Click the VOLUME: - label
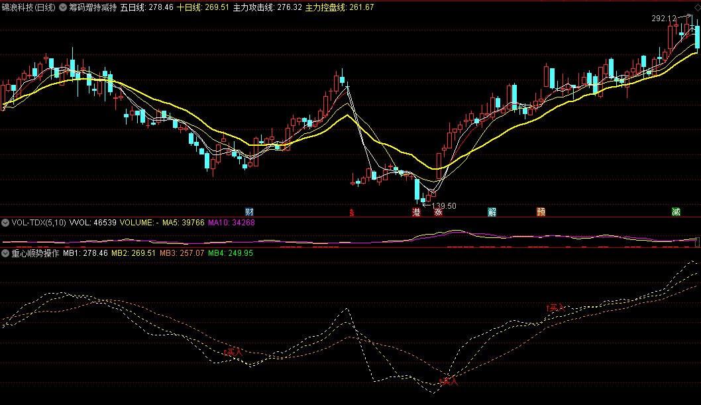Image resolution: width=701 pixels, height=405 pixels. (139, 223)
